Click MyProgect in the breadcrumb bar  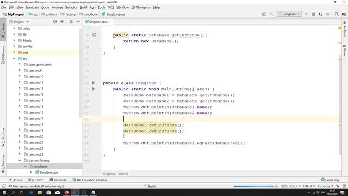point(14,14)
